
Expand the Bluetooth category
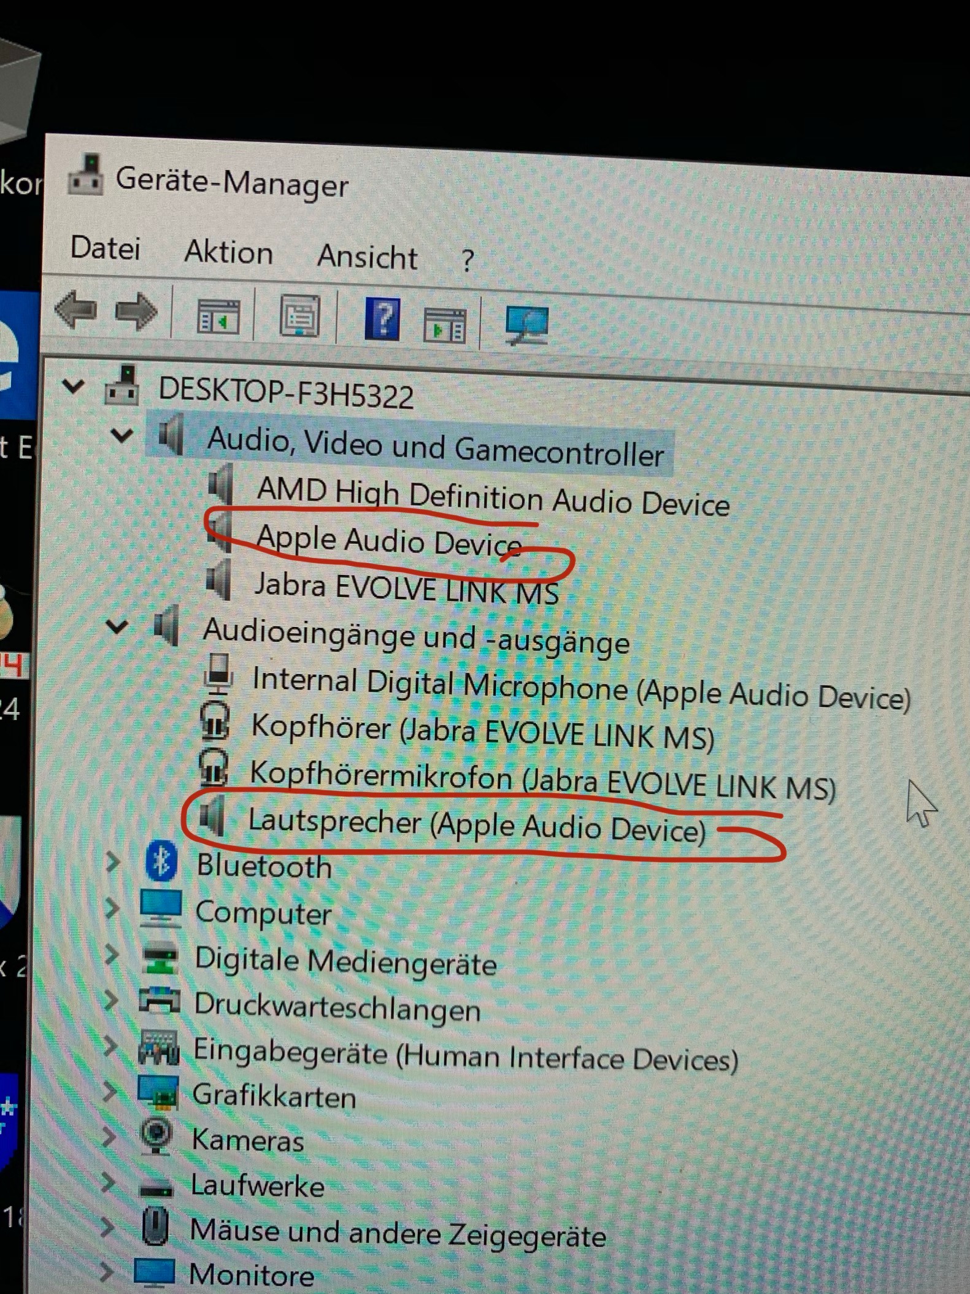pyautogui.click(x=112, y=861)
